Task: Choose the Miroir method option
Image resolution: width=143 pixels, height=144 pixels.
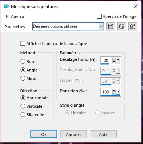Action: (23, 78)
